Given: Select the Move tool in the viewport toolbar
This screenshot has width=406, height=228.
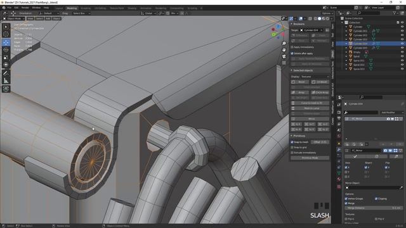Looking at the screenshot, I should pos(6,42).
